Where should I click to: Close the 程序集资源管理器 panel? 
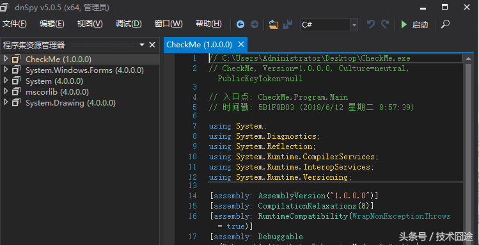152,45
